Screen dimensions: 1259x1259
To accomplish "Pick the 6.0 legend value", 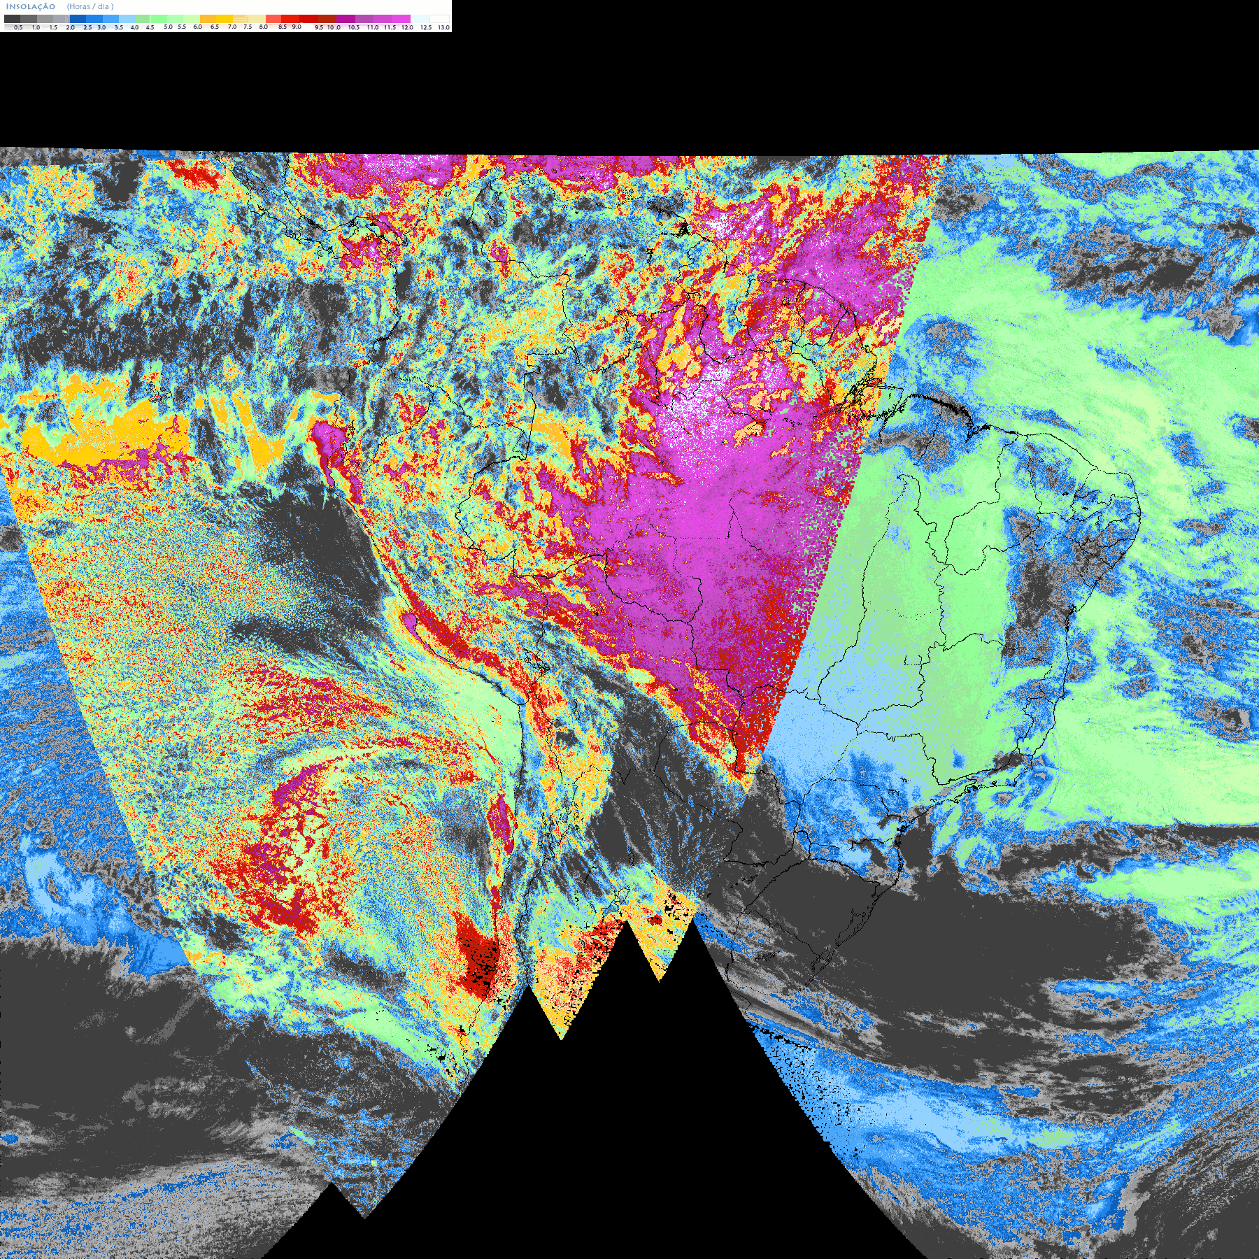I will click(197, 27).
